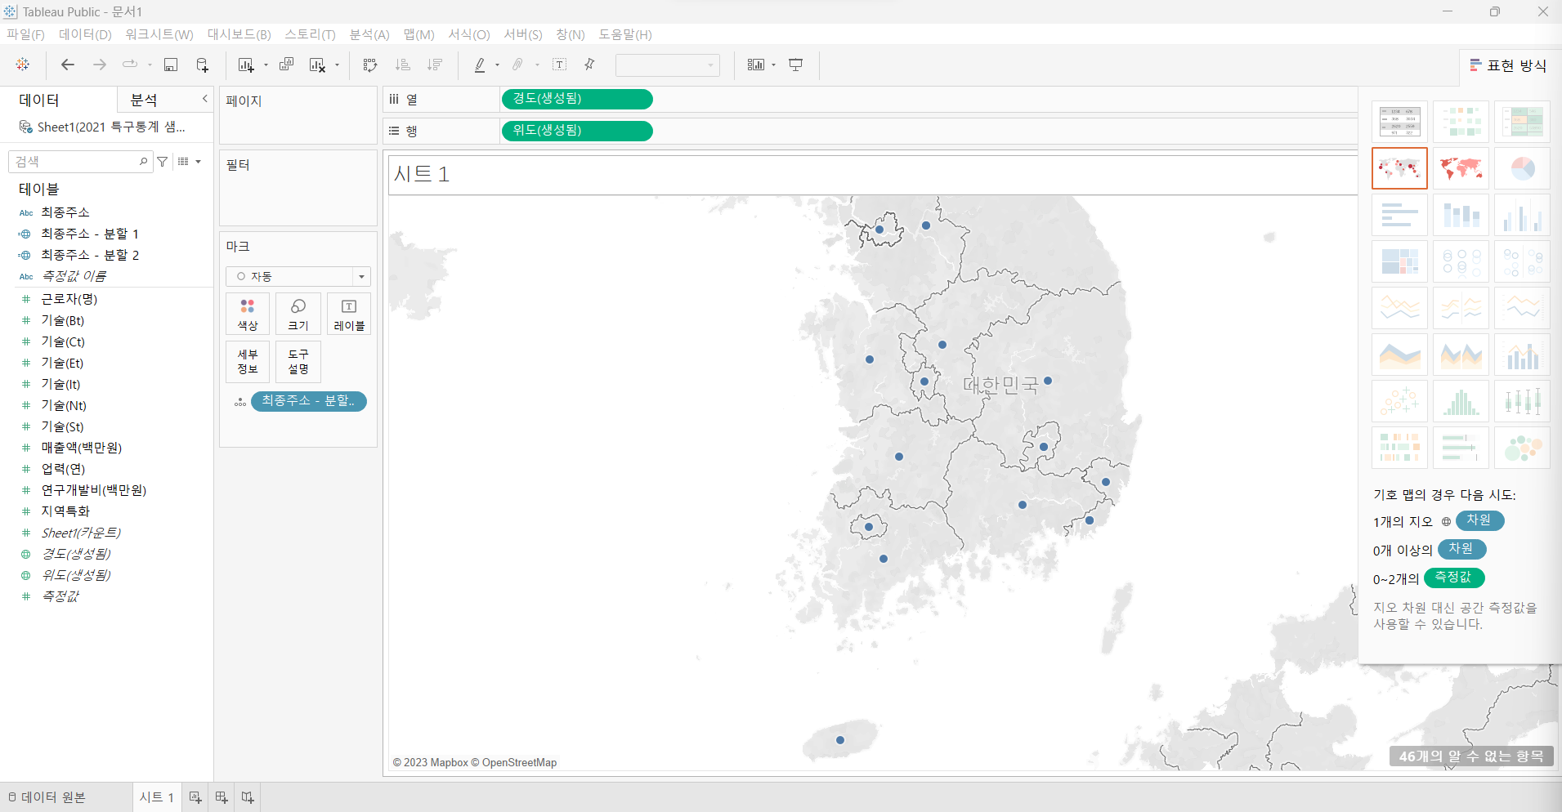Open the Detail card in Marks
The height and width of the screenshot is (812, 1562).
click(248, 362)
